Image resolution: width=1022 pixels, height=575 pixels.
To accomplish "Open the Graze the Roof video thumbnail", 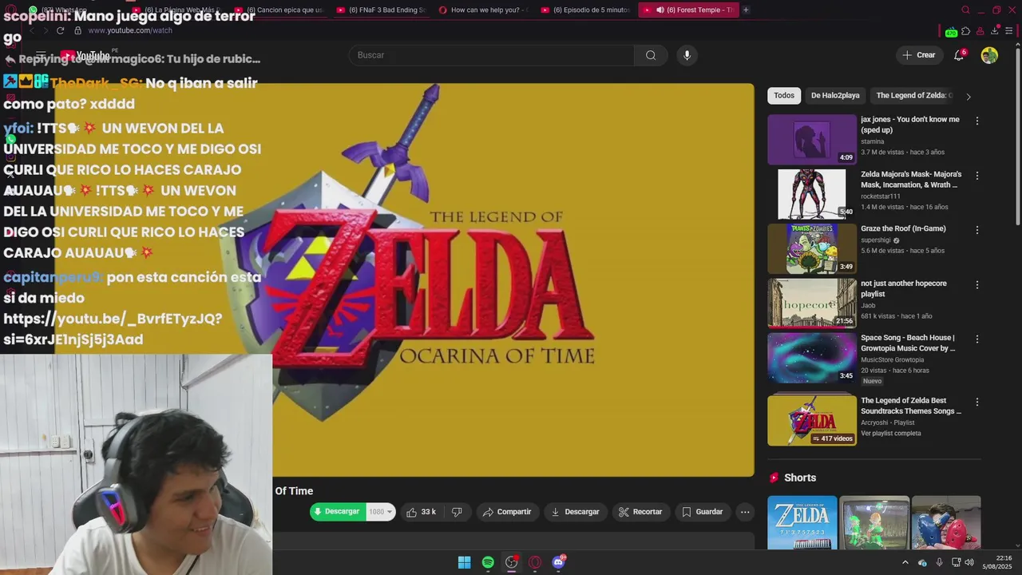I will (812, 248).
